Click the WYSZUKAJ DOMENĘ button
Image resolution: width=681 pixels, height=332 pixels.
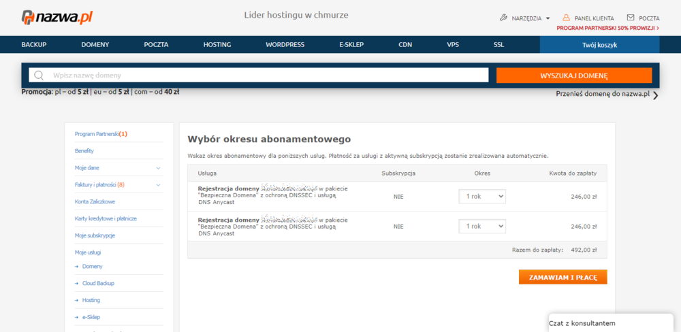click(x=573, y=76)
